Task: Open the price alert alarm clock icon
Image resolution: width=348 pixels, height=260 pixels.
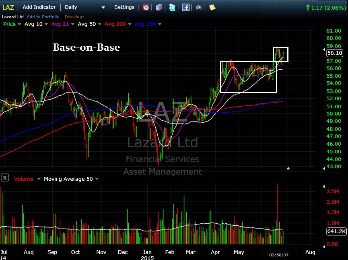Action: click(x=146, y=8)
